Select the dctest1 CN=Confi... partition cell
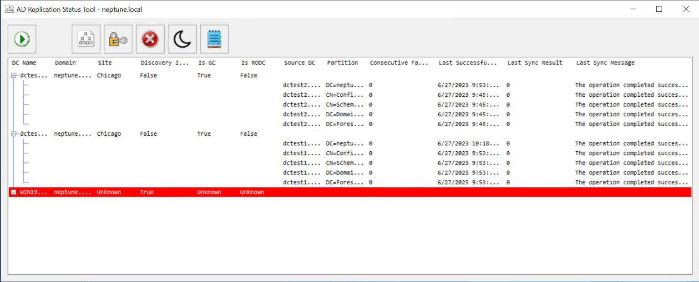This screenshot has height=282, width=699. click(345, 153)
